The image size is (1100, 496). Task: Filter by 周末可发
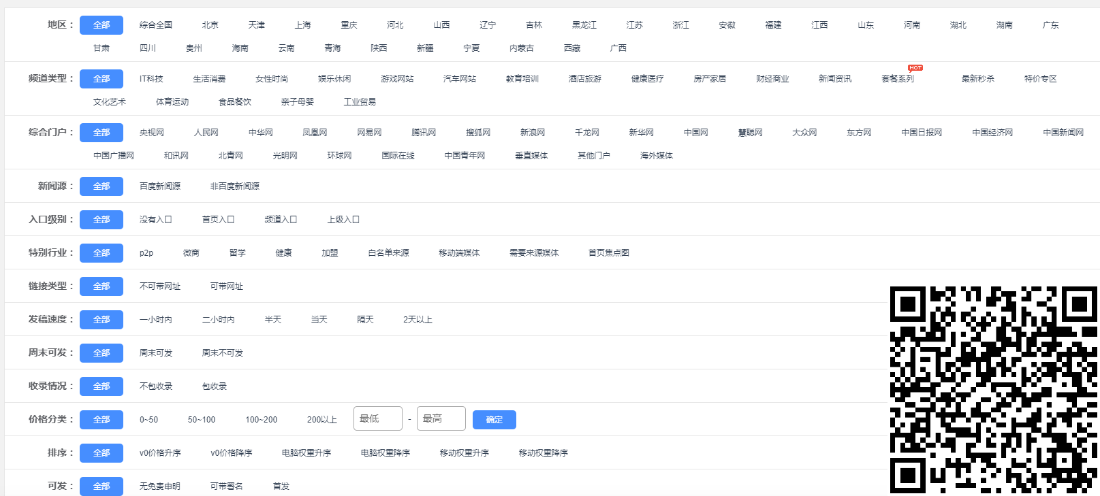tap(156, 353)
